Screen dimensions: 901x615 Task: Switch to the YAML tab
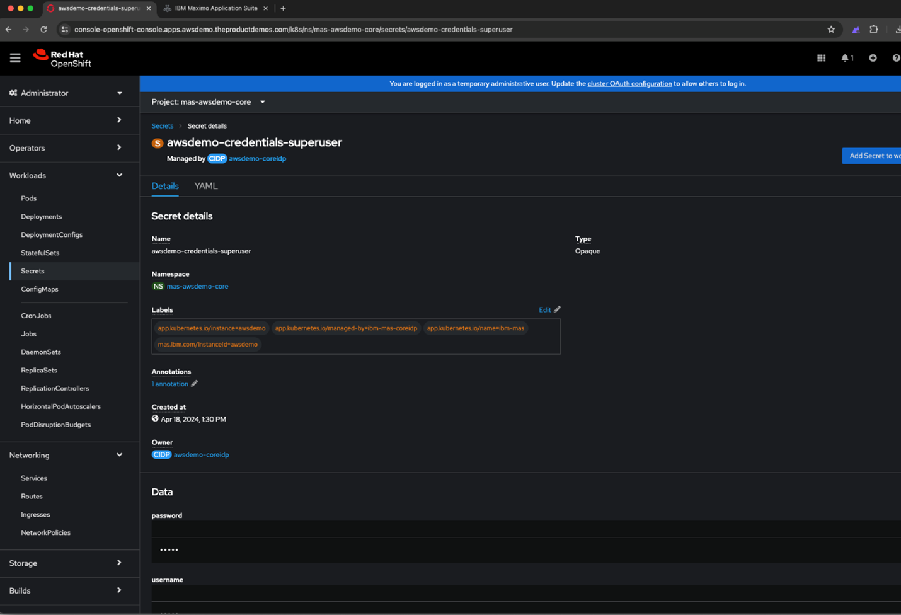tap(206, 186)
